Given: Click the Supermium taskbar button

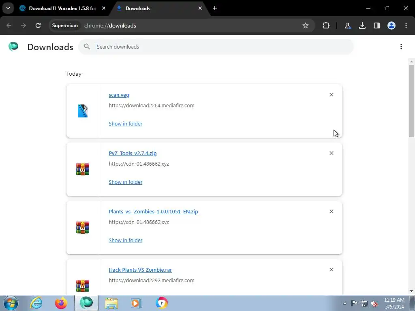Looking at the screenshot, I should point(86,303).
